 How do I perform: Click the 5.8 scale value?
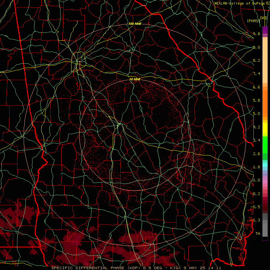pyautogui.click(x=256, y=100)
